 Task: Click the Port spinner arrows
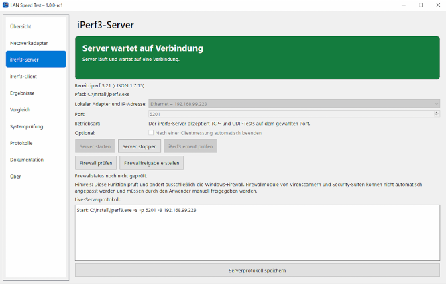(x=437, y=114)
